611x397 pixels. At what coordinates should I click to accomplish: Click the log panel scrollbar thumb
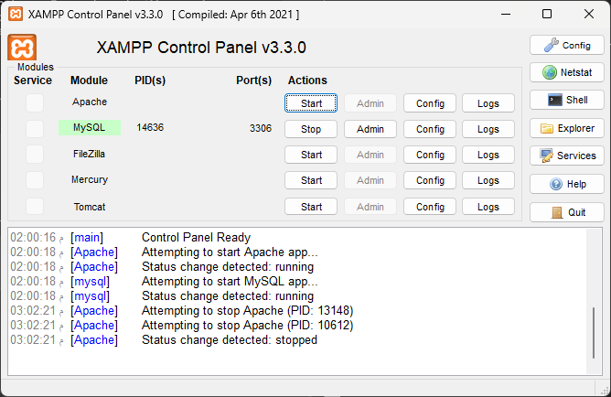point(594,333)
